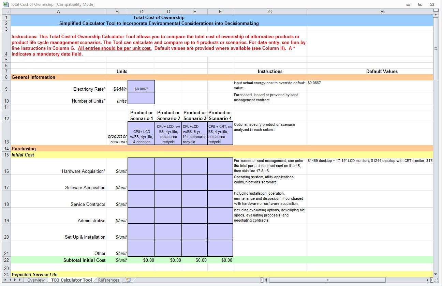Select the TCO Calculator Tool tab

pos(71,280)
